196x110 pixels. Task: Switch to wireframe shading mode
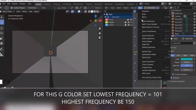coord(89,12)
